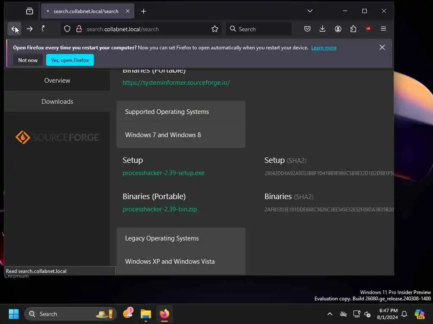The height and width of the screenshot is (324, 433).
Task: Focus the taskbar Search box
Action: (x=71, y=314)
